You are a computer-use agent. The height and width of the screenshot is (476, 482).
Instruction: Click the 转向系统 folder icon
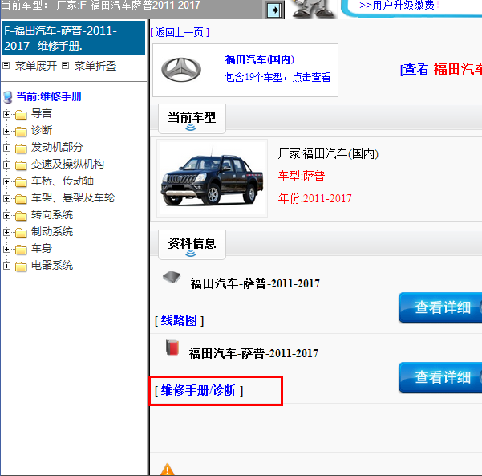pyautogui.click(x=21, y=216)
